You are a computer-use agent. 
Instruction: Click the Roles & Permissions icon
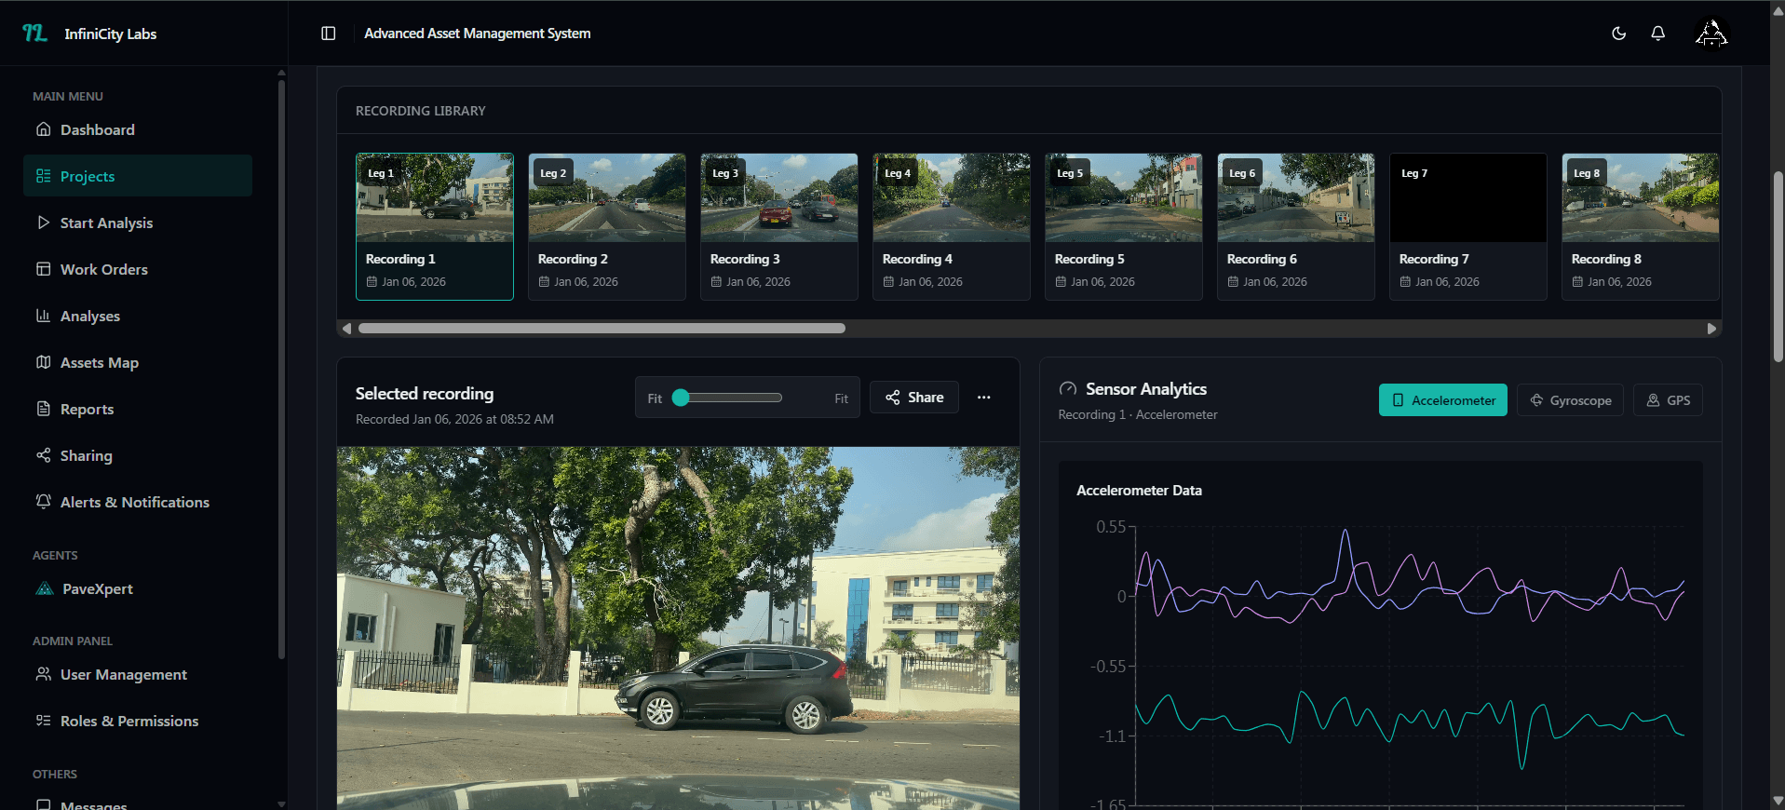click(44, 721)
